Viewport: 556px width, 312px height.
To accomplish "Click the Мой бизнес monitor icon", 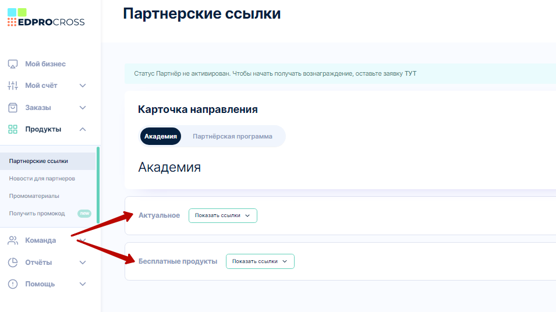I will [x=13, y=64].
